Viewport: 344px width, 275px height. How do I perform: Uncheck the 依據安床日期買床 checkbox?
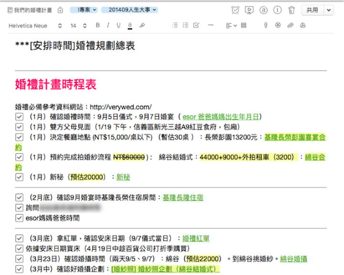click(x=19, y=249)
